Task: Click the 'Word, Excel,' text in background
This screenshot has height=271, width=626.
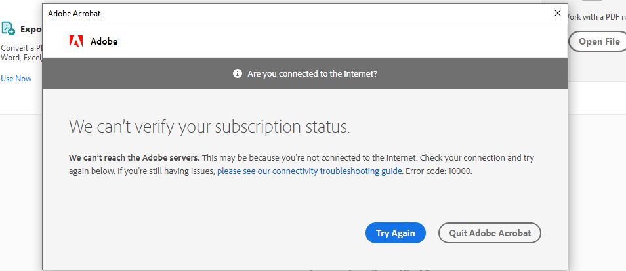Action: click(22, 58)
